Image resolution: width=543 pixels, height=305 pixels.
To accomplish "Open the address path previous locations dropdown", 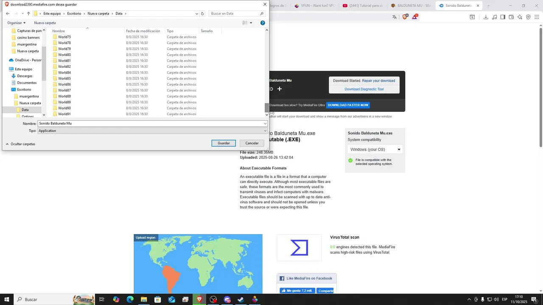I will (197, 14).
